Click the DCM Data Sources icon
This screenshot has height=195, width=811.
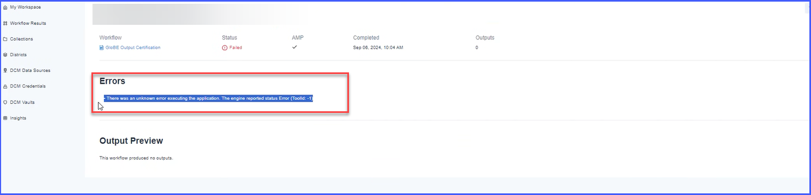tap(5, 70)
